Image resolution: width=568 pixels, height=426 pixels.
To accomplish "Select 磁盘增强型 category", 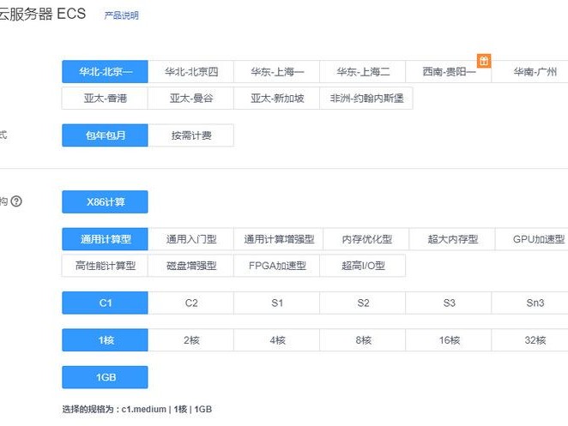I will coord(190,266).
